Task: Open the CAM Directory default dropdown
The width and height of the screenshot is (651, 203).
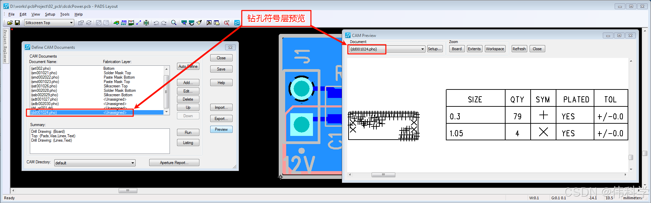Action: [95, 163]
